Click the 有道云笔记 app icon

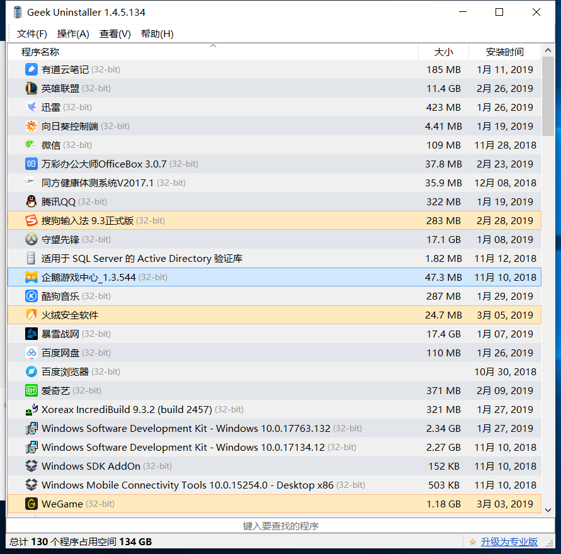(31, 69)
